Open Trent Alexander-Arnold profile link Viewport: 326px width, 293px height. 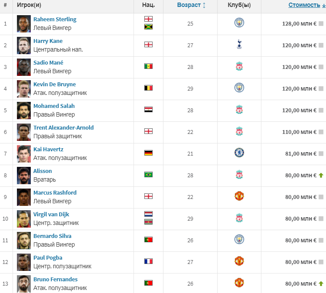[63, 128]
